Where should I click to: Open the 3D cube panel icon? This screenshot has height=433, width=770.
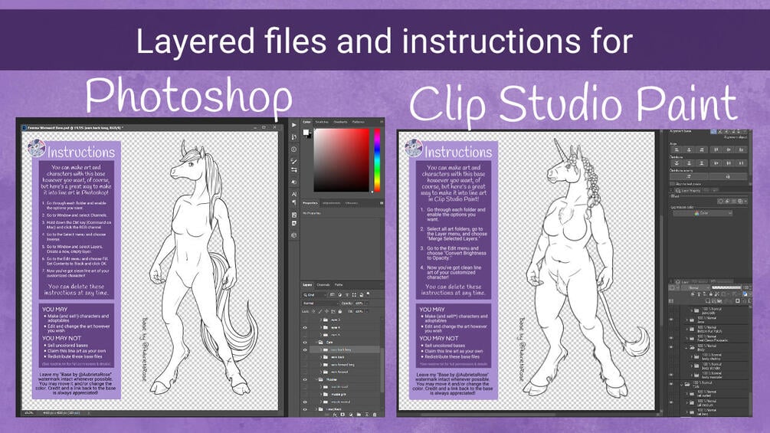pos(293,235)
